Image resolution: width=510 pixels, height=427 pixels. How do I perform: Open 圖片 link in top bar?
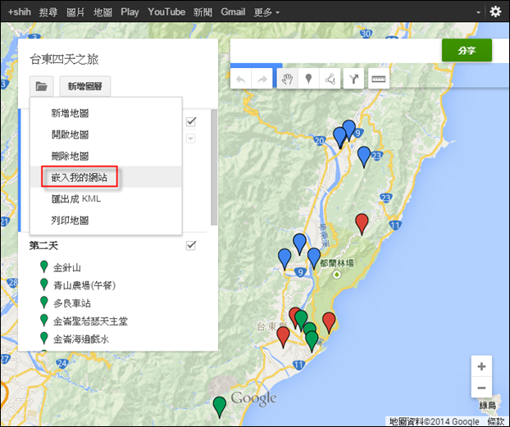[x=75, y=12]
